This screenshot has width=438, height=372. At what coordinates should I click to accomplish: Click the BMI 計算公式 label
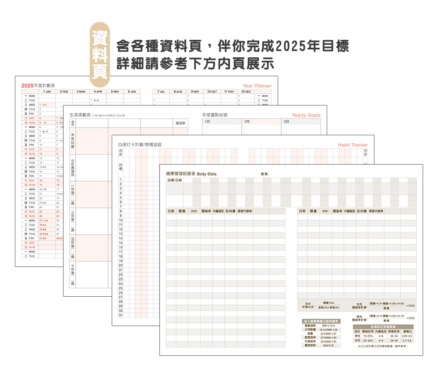click(x=308, y=305)
